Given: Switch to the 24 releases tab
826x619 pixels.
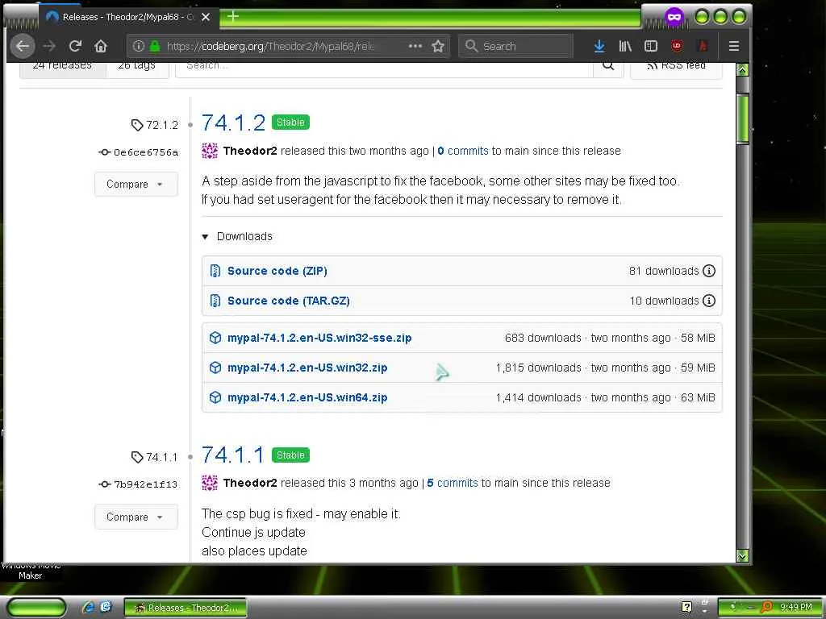Looking at the screenshot, I should 62,67.
